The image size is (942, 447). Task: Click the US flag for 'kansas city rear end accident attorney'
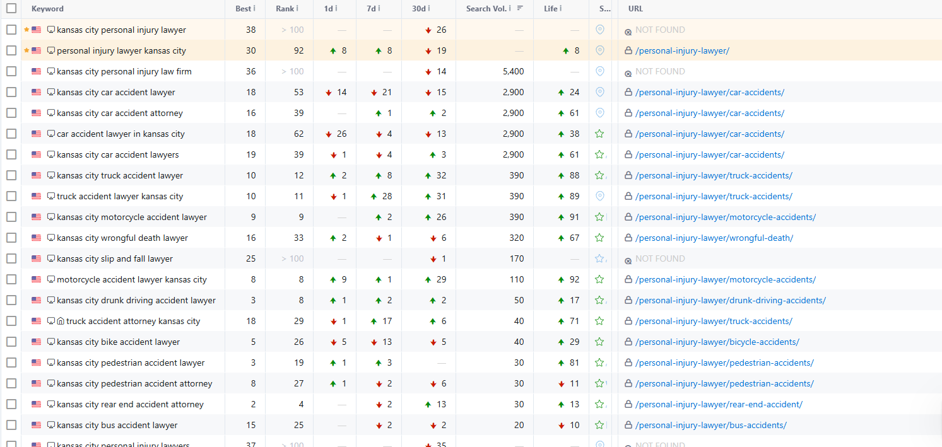(x=37, y=404)
